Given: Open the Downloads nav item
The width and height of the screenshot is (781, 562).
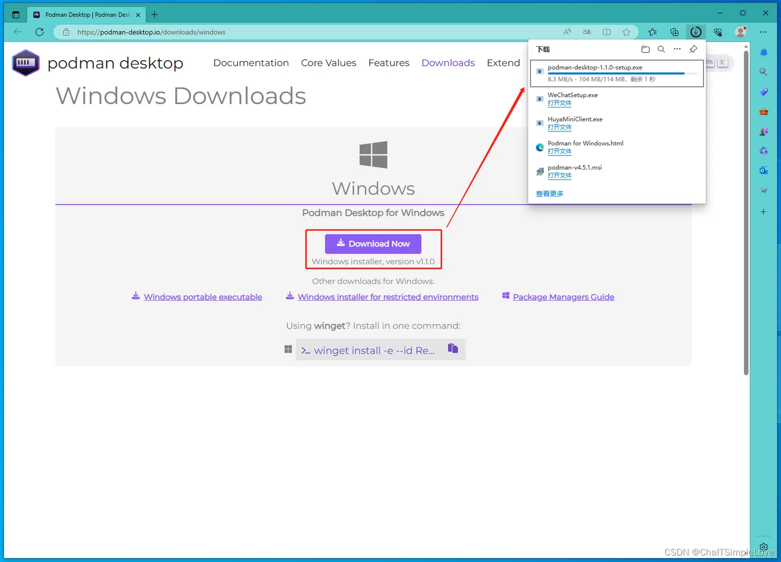Looking at the screenshot, I should (x=448, y=63).
